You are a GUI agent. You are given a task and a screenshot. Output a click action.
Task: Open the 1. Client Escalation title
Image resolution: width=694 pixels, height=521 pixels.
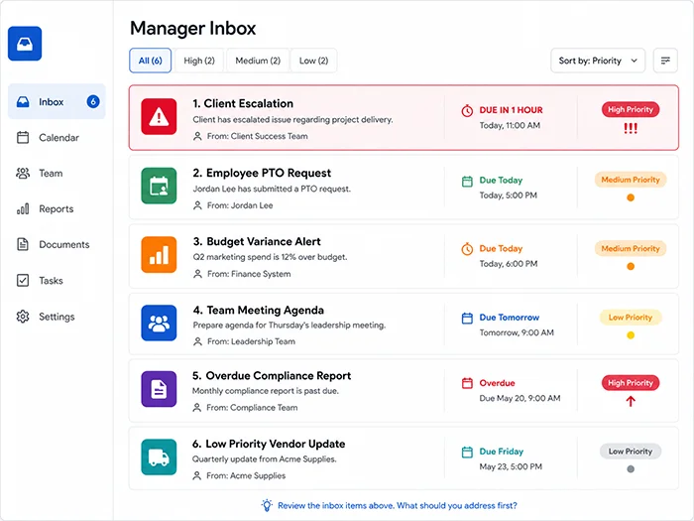coord(243,103)
